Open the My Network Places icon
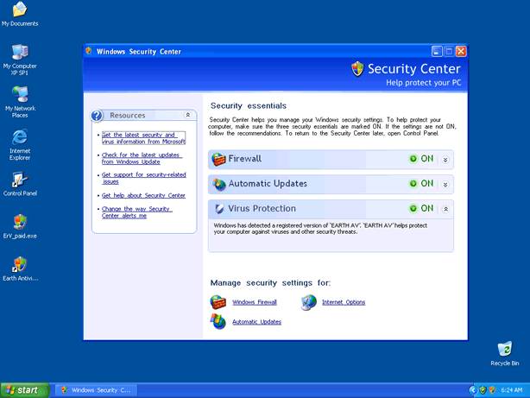The width and height of the screenshot is (530, 398). pyautogui.click(x=20, y=94)
